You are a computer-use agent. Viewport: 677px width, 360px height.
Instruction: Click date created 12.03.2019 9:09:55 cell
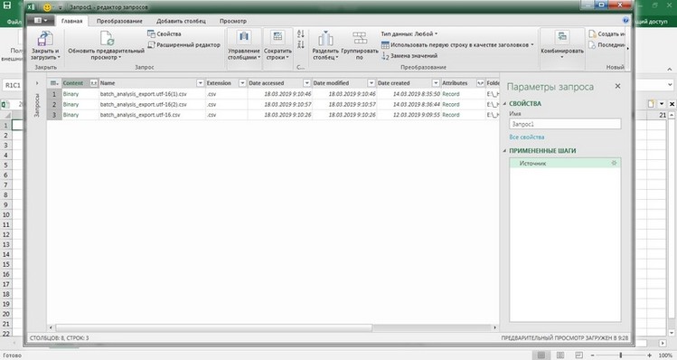tap(409, 115)
